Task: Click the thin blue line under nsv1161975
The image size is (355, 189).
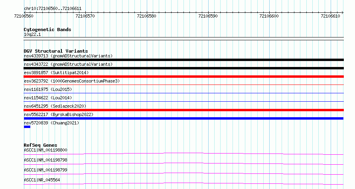Action: click(183, 93)
